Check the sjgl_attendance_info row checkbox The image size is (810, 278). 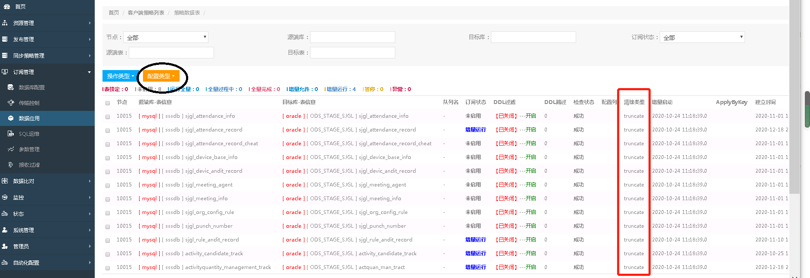click(108, 116)
